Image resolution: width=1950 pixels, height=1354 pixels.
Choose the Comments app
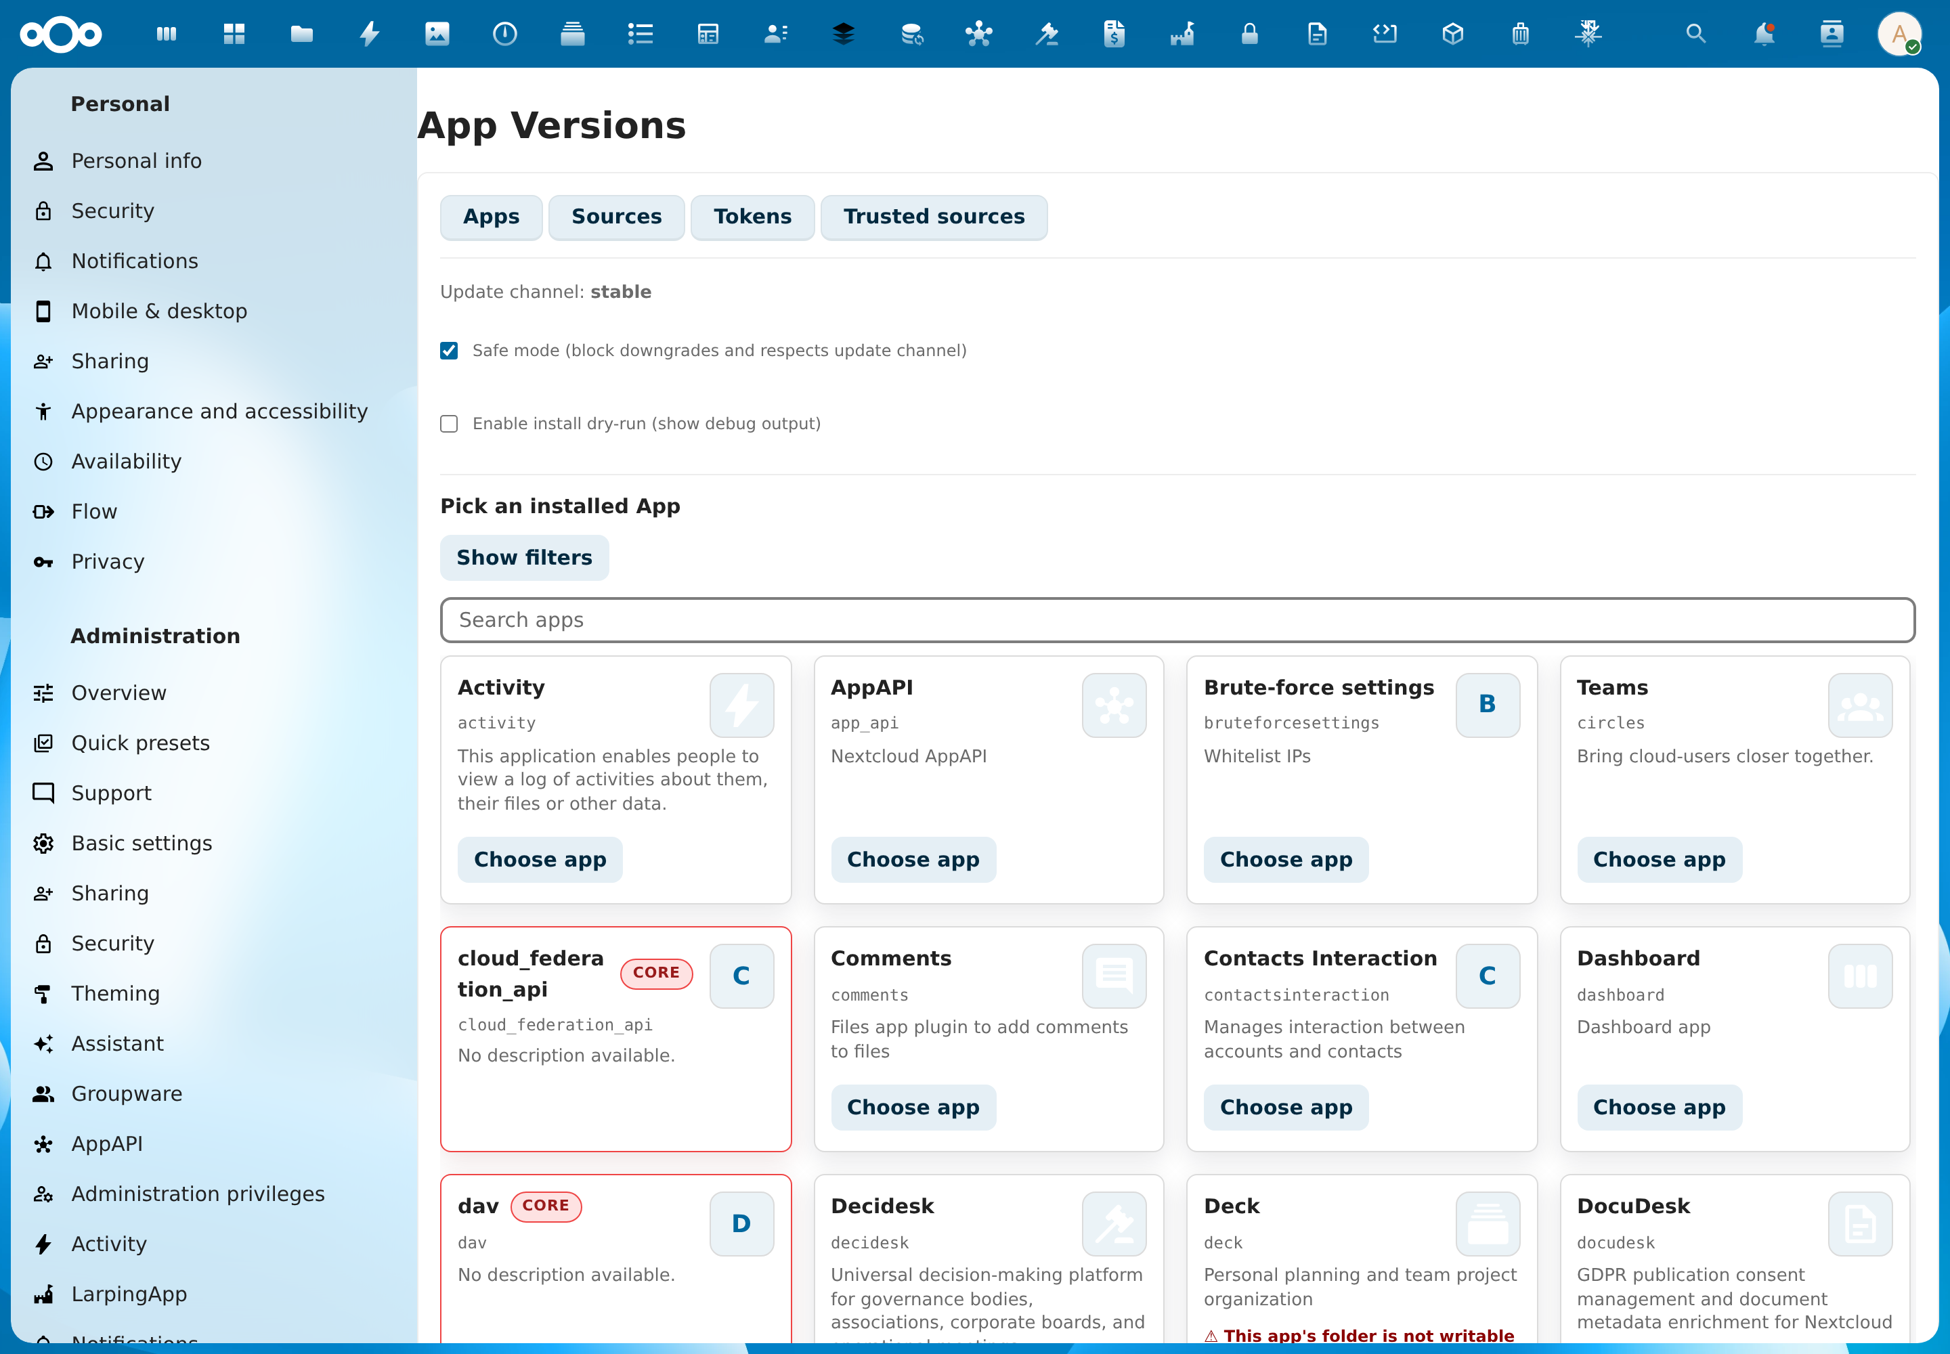coord(913,1107)
